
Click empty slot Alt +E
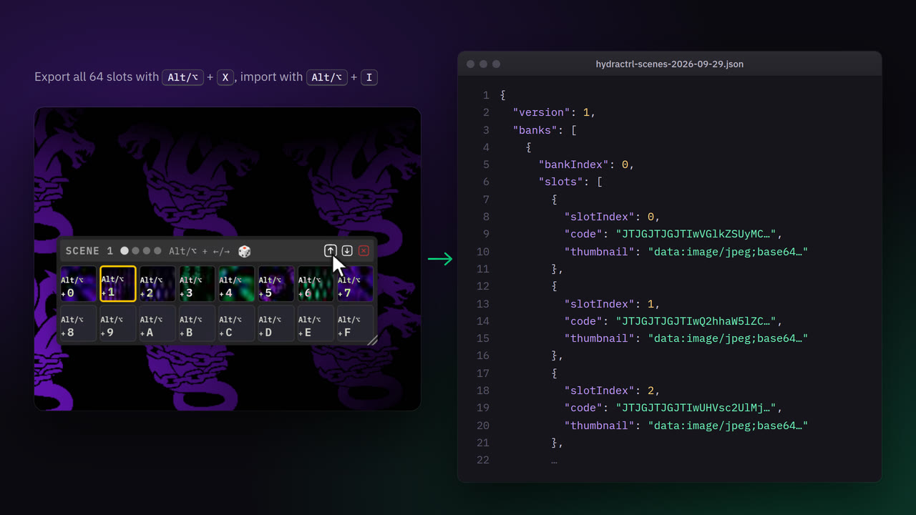click(316, 323)
